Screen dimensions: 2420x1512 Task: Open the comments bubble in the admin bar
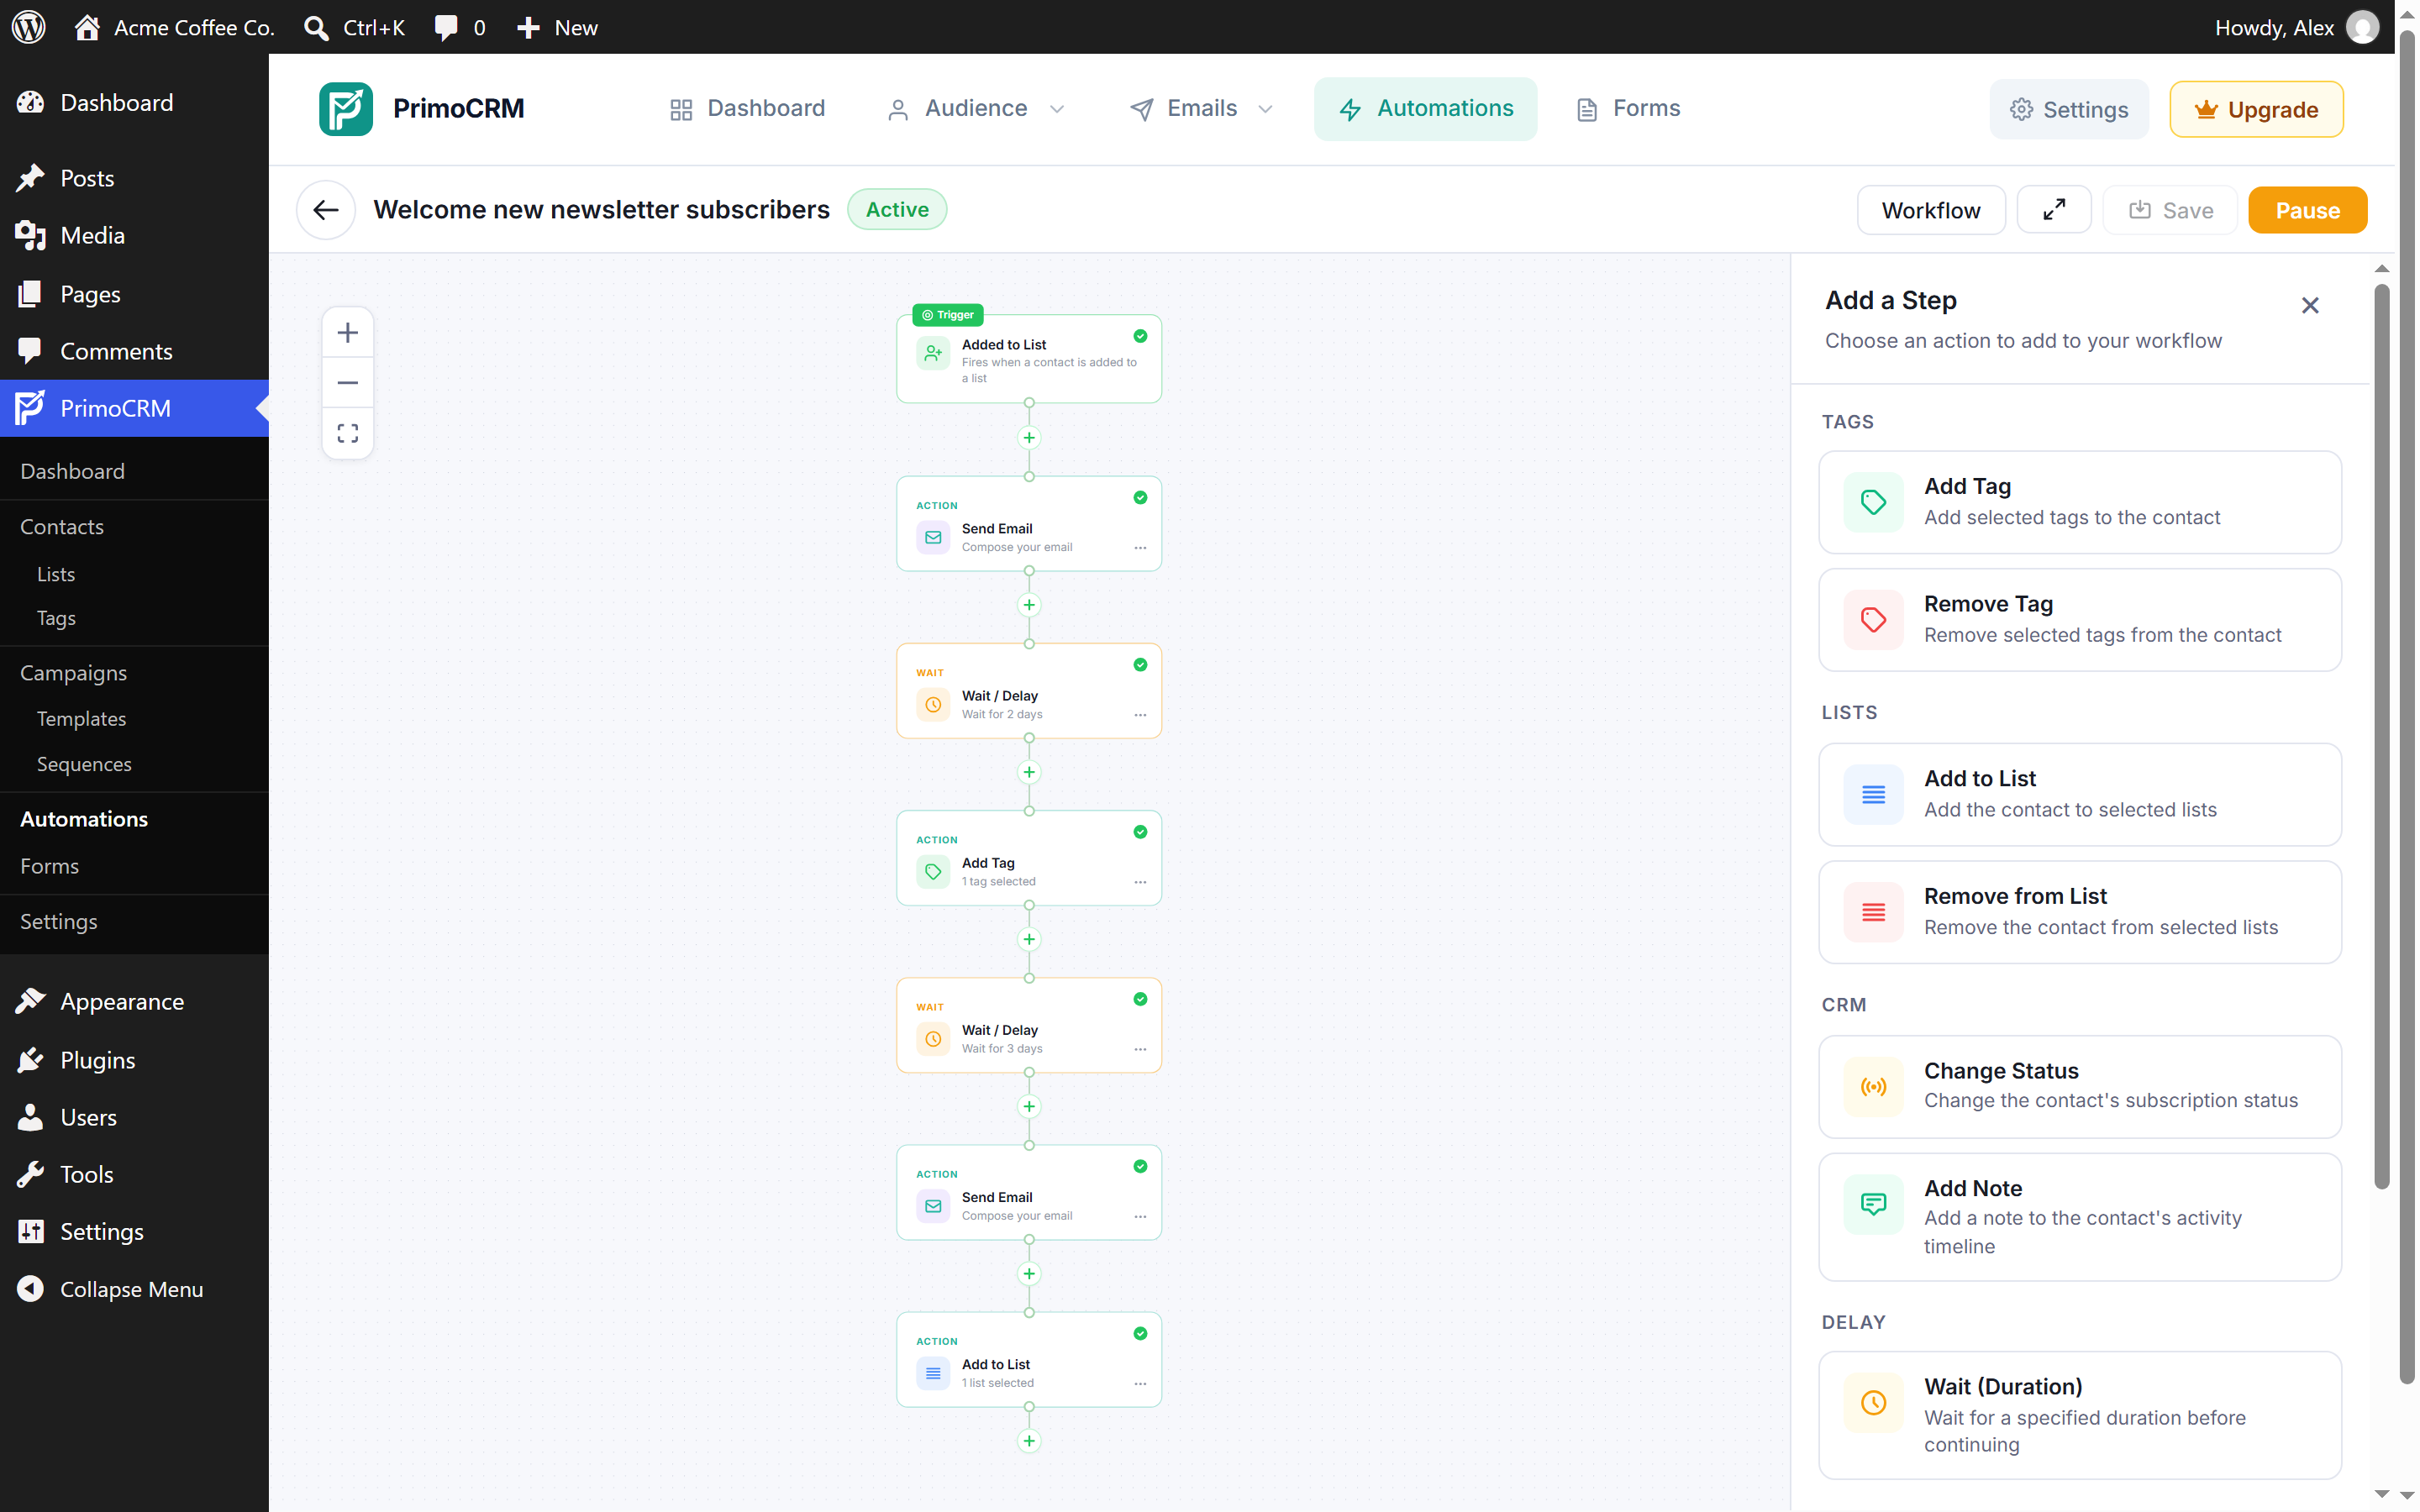click(460, 27)
